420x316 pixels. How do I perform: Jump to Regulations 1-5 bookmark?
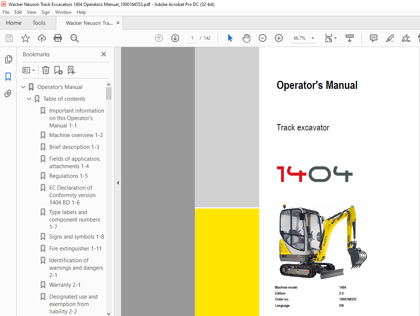(68, 176)
